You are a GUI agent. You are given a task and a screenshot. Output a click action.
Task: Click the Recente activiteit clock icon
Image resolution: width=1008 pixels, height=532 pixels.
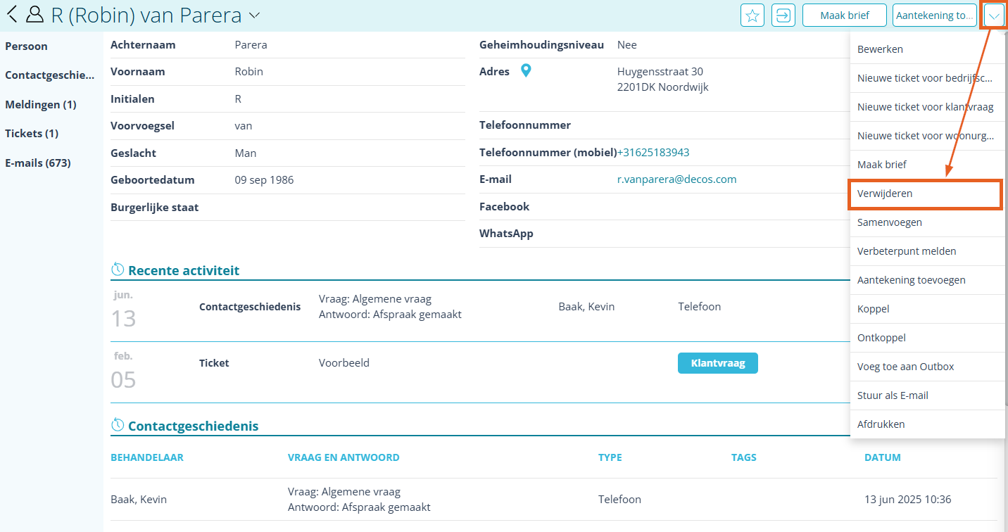(x=118, y=270)
